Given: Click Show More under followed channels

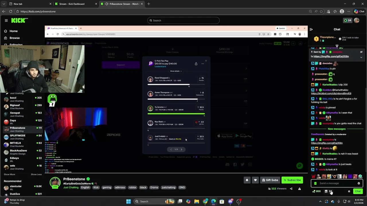Looking at the screenshot, I should pyautogui.click(x=9, y=174).
